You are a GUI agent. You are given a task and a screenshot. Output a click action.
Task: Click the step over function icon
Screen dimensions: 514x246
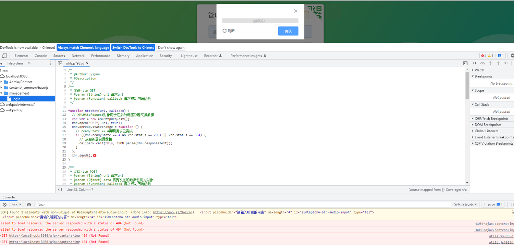pyautogui.click(x=482, y=63)
